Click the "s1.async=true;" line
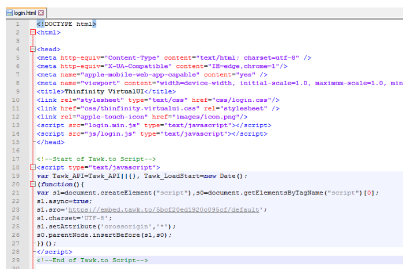 (x=65, y=201)
